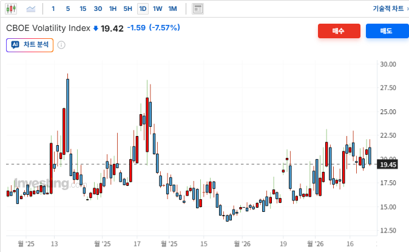Select the 30 minute timeframe
The height and width of the screenshot is (252, 409).
98,9
